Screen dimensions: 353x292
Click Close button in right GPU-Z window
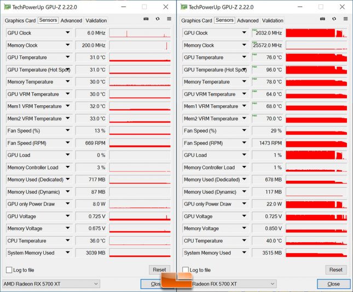(x=334, y=284)
